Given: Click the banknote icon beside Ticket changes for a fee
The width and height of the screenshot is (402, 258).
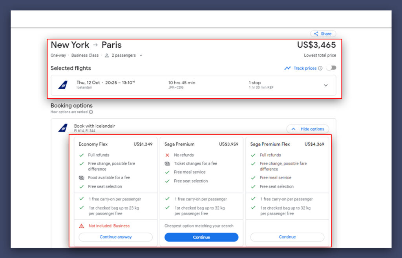Looking at the screenshot, I should 167,163.
